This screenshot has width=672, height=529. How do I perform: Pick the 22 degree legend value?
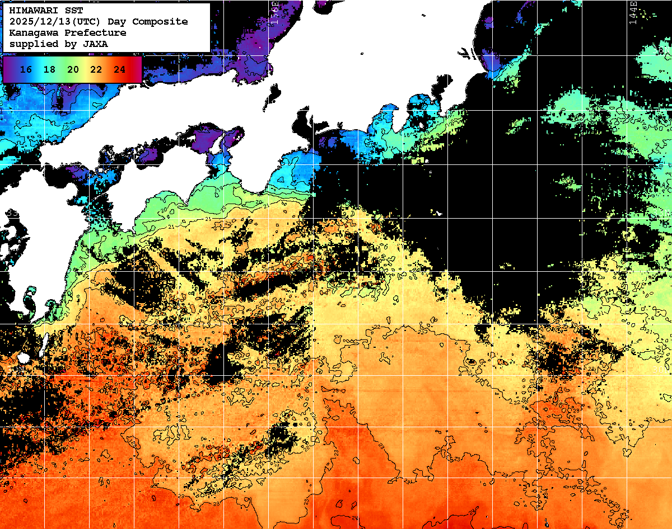point(96,69)
